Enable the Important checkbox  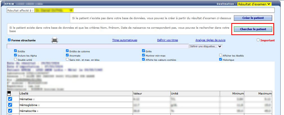(x=258, y=40)
